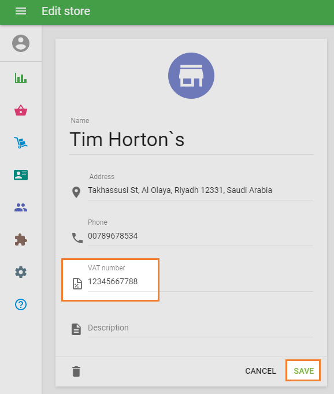Open the purple customers group icon
Image resolution: width=334 pixels, height=394 pixels.
click(21, 207)
